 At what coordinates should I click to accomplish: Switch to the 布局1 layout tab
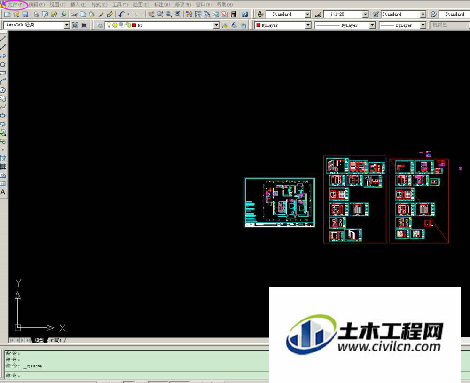(56, 340)
